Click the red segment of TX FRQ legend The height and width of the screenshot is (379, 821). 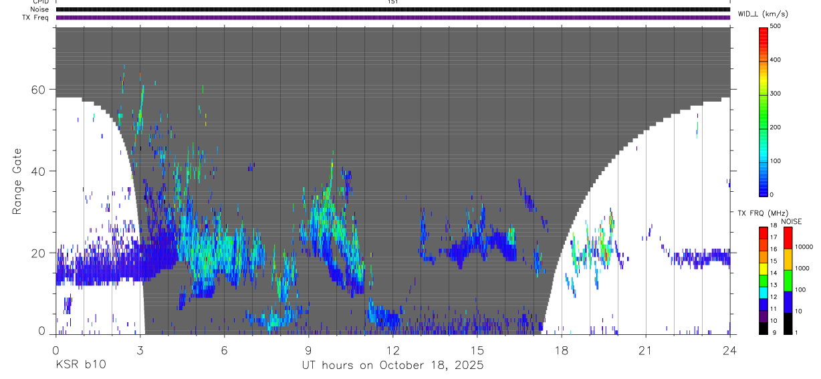click(764, 233)
